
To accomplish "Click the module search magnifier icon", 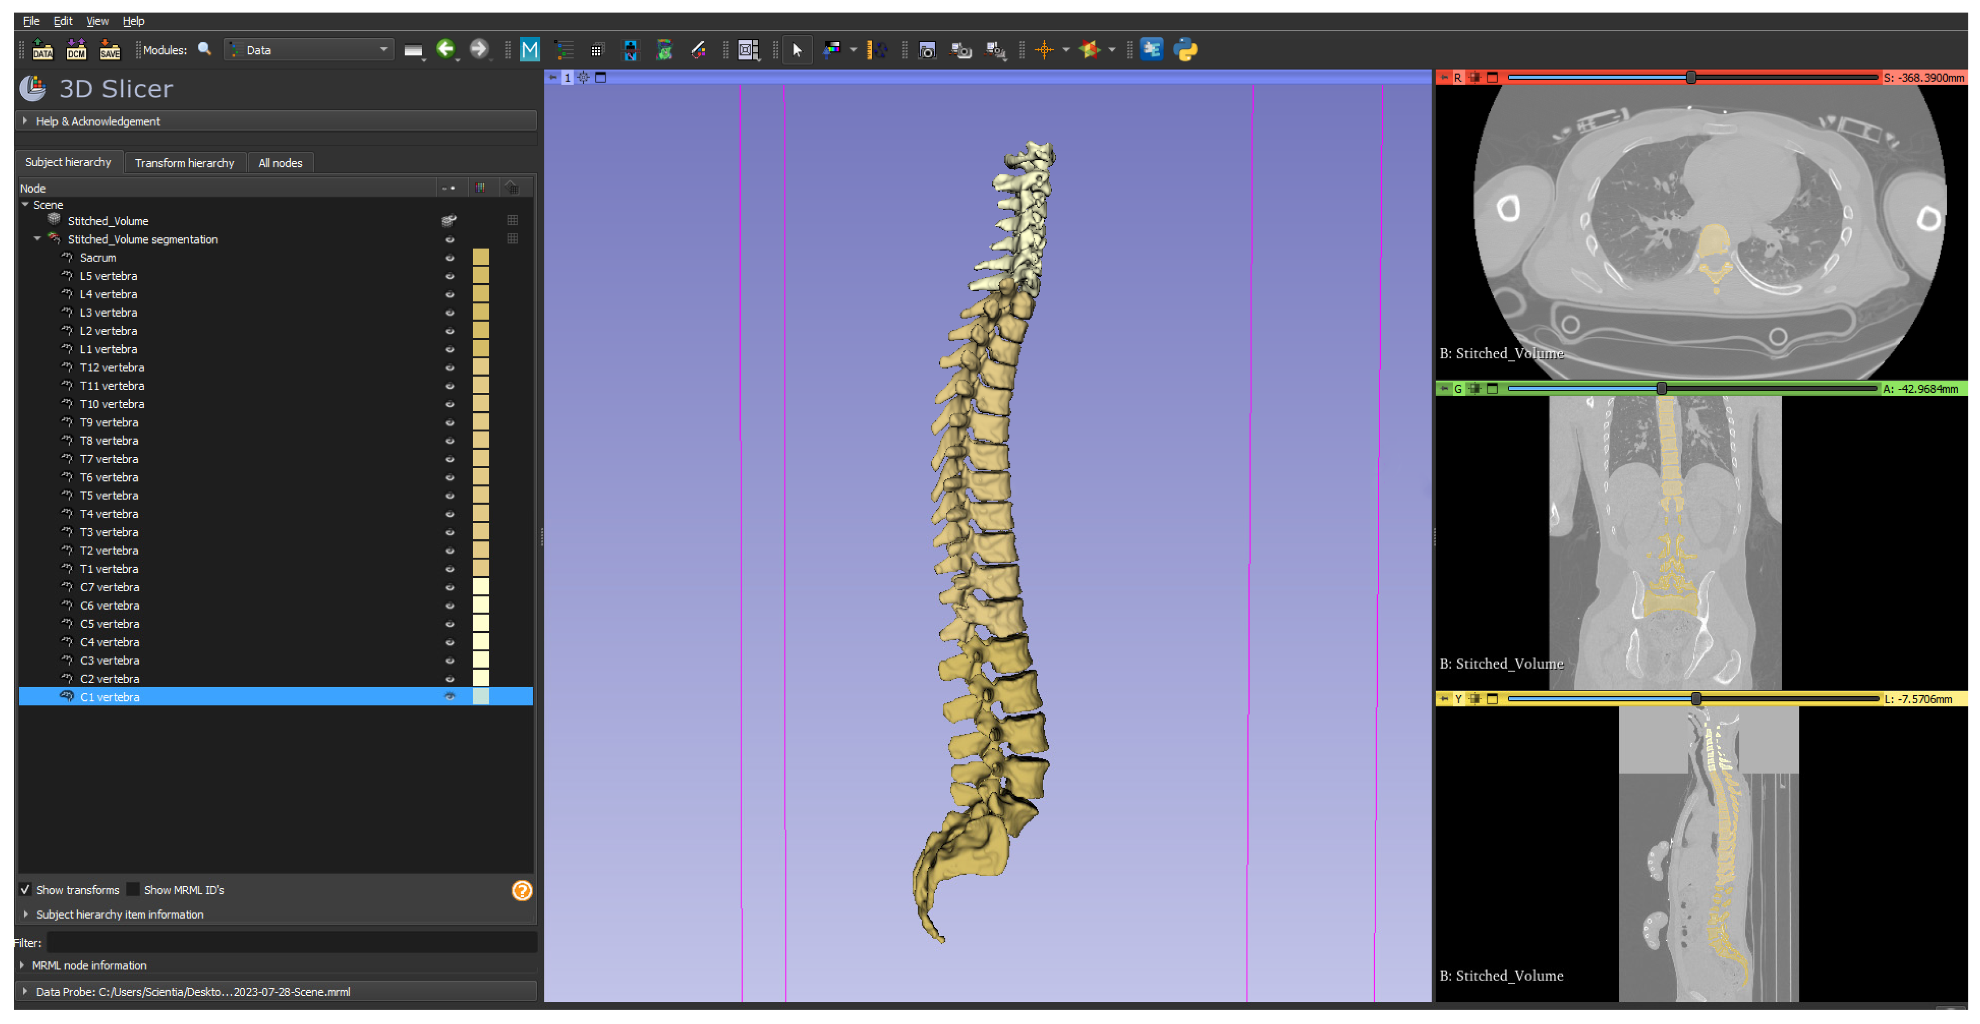I will [x=204, y=50].
